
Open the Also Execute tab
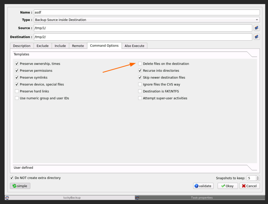(134, 46)
